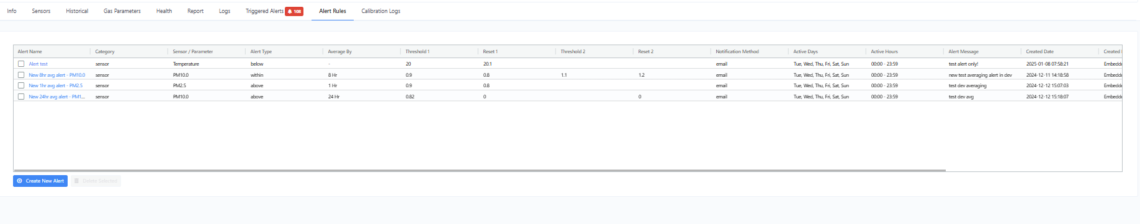Open the Triggered Alerts tab
Image resolution: width=1140 pixels, height=224 pixels.
(x=264, y=11)
